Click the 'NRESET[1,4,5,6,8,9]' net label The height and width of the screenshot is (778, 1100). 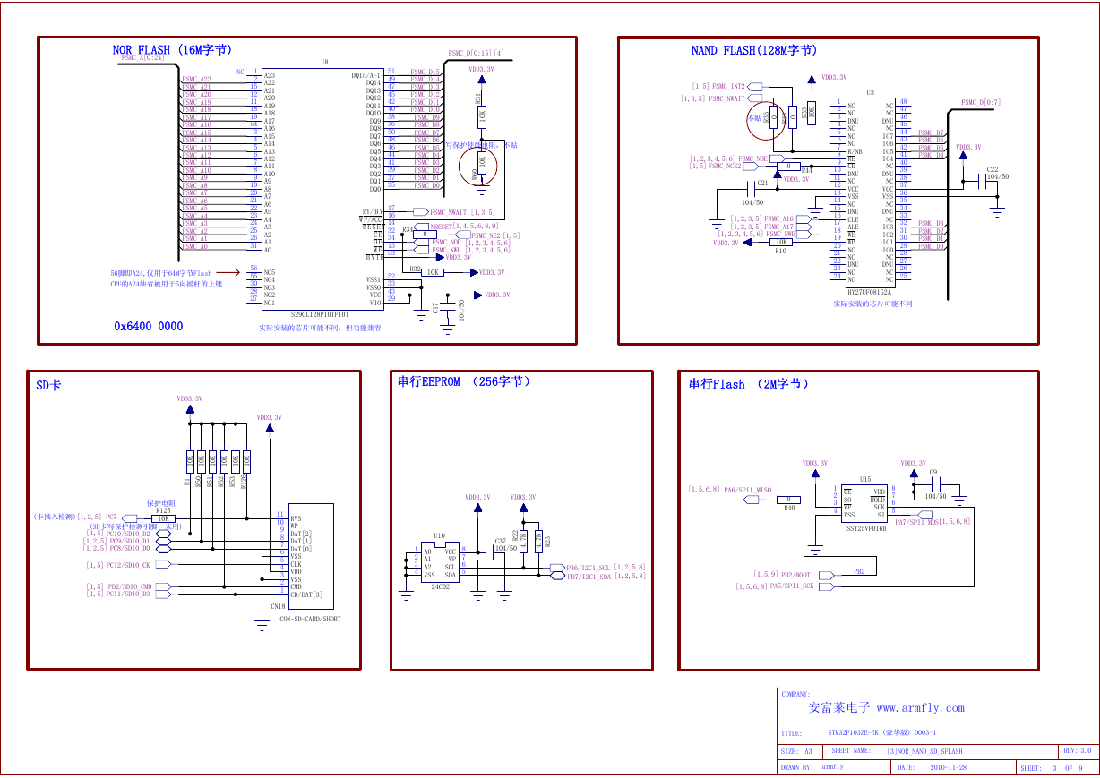pos(464,227)
